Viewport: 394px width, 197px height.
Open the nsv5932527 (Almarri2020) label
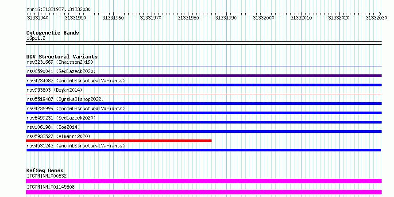coord(58,136)
